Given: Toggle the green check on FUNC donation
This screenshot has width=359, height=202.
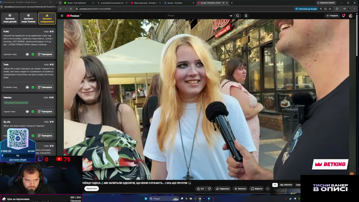Looking at the screenshot, I should pos(33,54).
